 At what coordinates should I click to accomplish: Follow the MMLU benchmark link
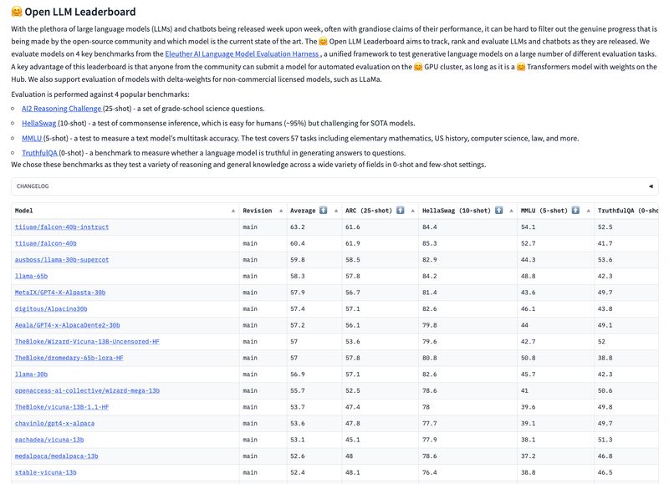32,138
